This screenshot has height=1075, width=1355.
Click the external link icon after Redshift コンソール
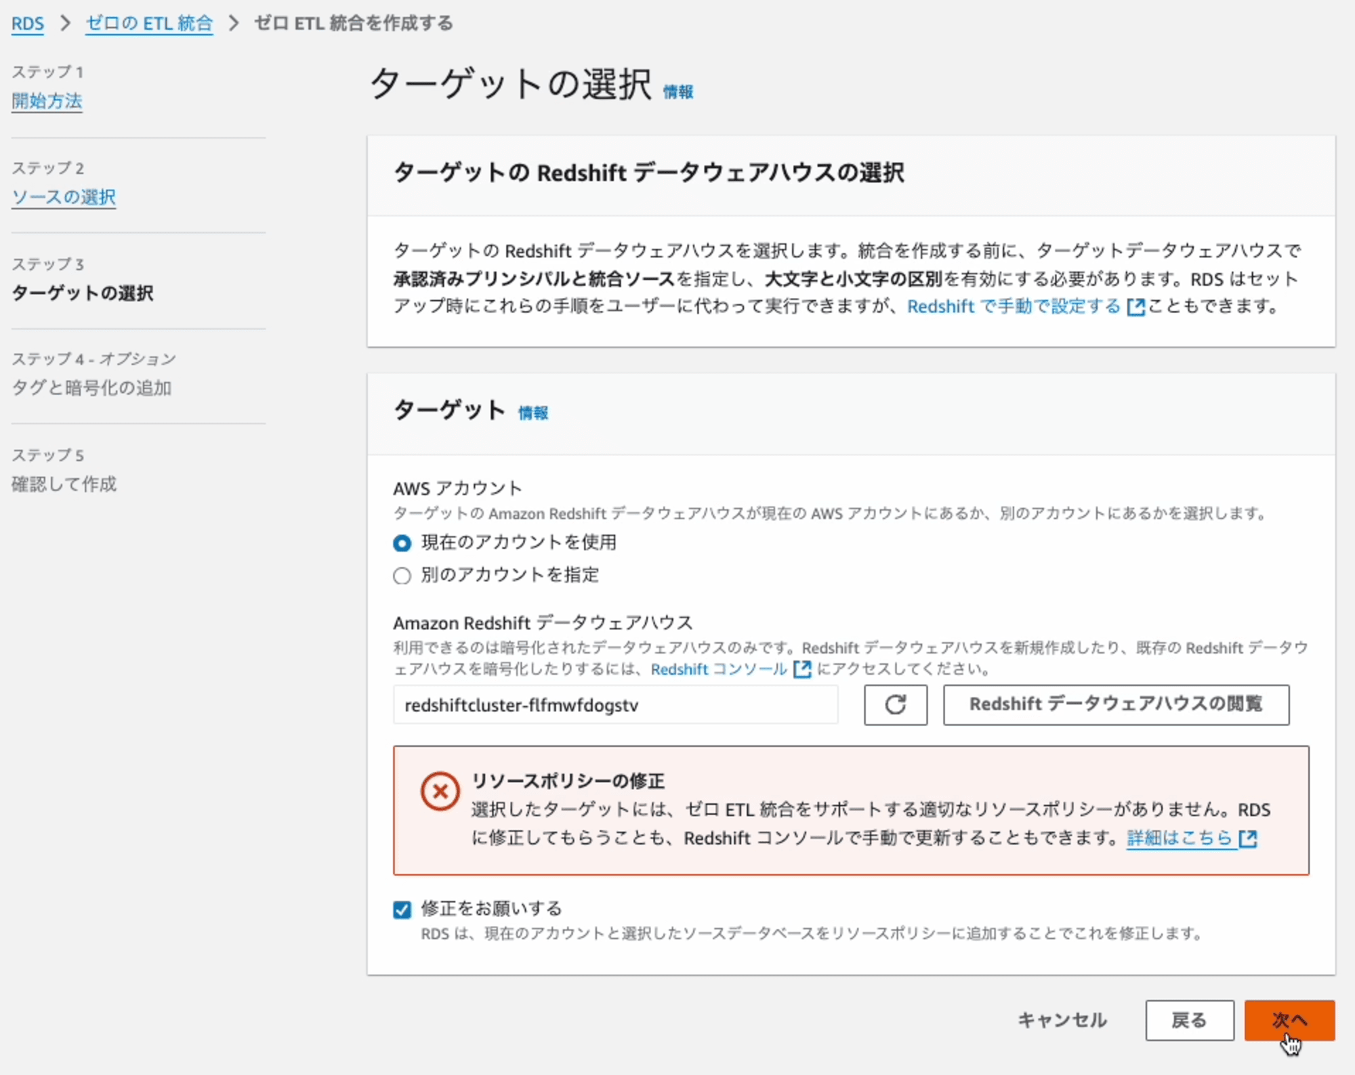pos(802,669)
